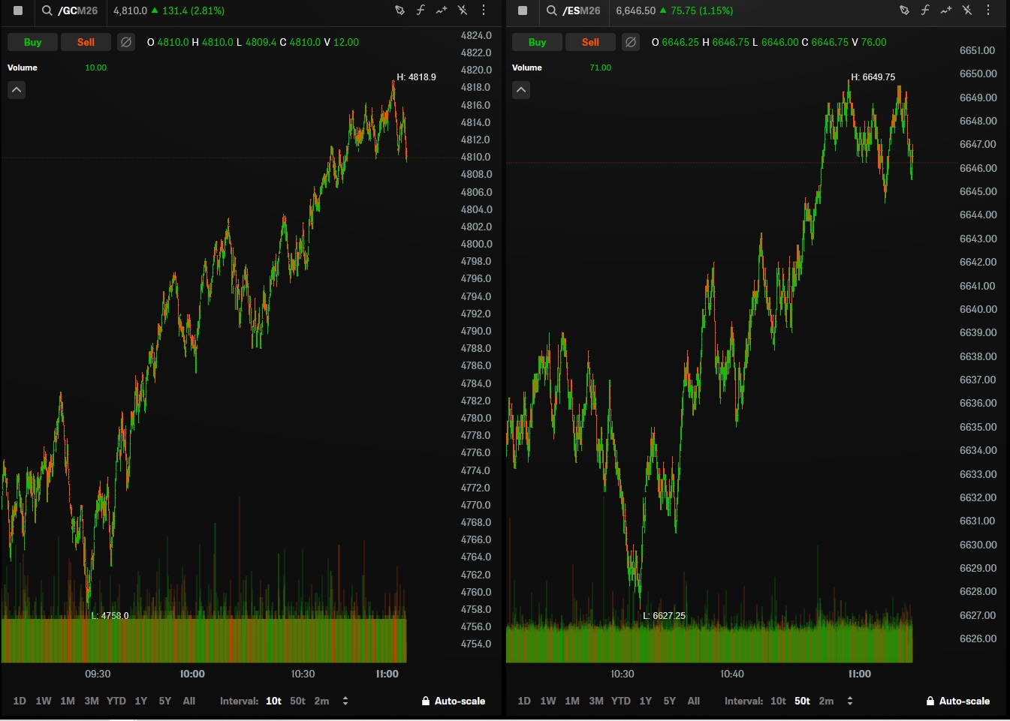Select the drawing pen tool on /ESM26 chart
The height and width of the screenshot is (721, 1010).
point(904,11)
